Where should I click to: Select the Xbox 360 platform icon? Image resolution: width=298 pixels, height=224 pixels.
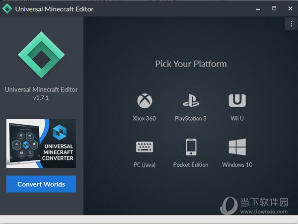(145, 101)
